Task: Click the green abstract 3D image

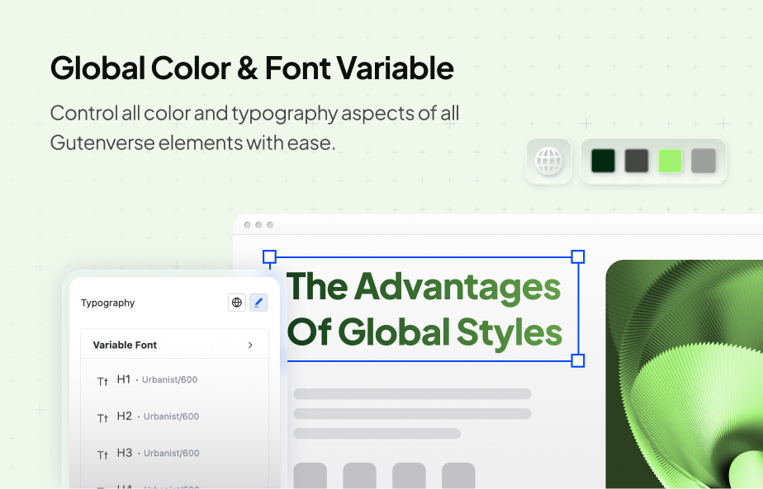Action: click(685, 374)
